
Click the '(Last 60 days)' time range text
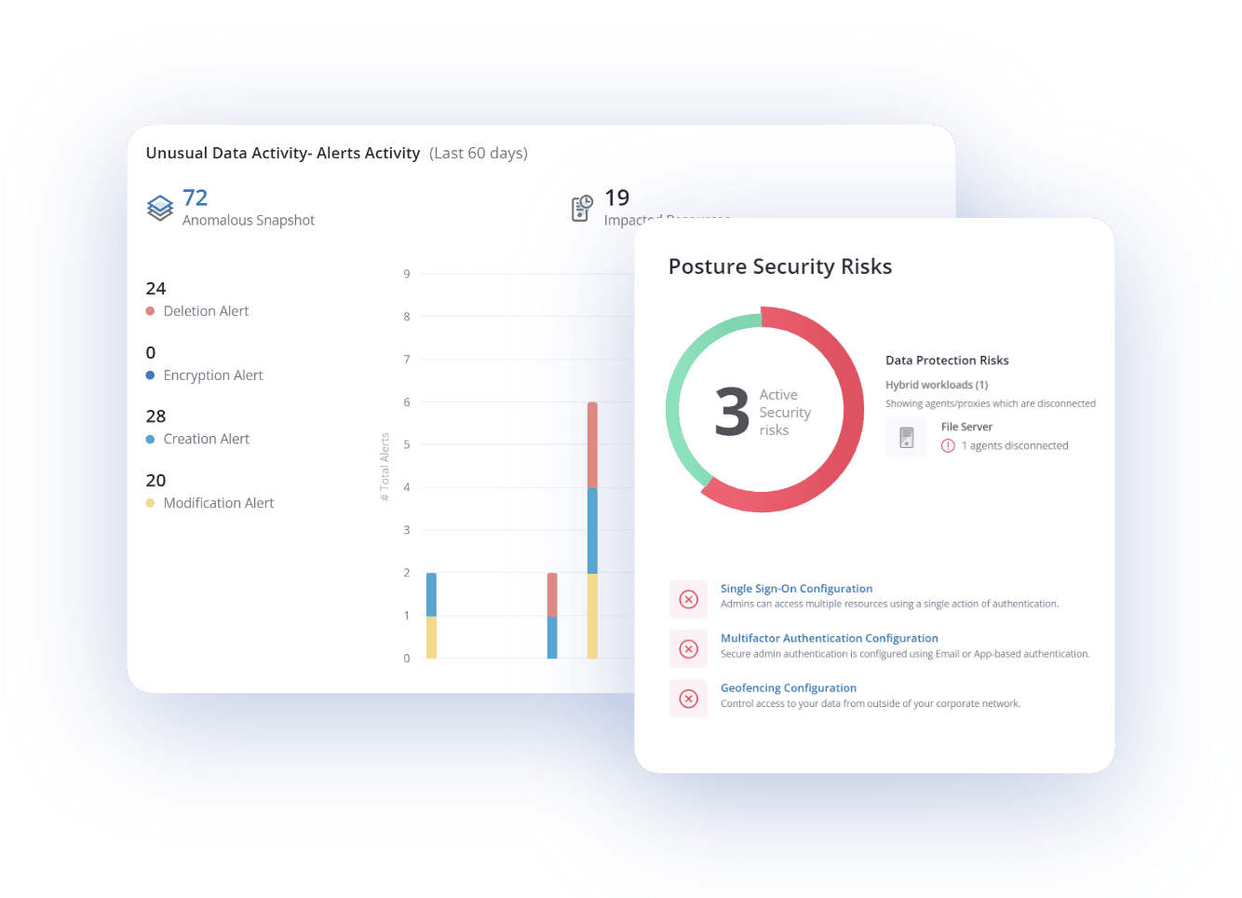tap(479, 153)
